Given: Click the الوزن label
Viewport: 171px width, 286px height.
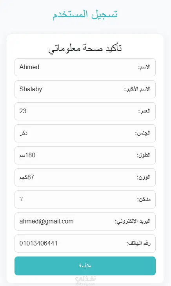Looking at the screenshot, I should [x=144, y=177].
